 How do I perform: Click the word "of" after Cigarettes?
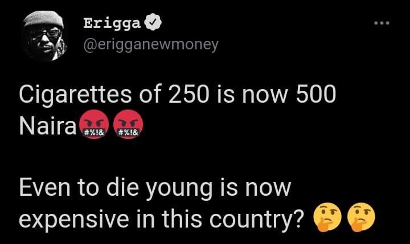145,95
